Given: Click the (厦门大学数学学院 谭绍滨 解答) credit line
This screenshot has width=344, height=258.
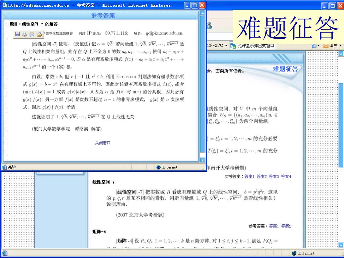Looking at the screenshot, I should click(x=67, y=129).
